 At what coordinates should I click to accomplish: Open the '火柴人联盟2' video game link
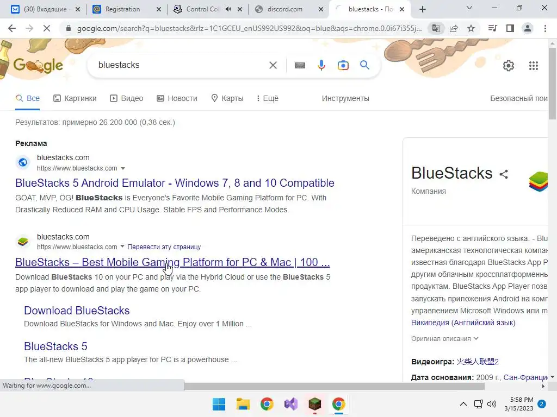click(478, 362)
